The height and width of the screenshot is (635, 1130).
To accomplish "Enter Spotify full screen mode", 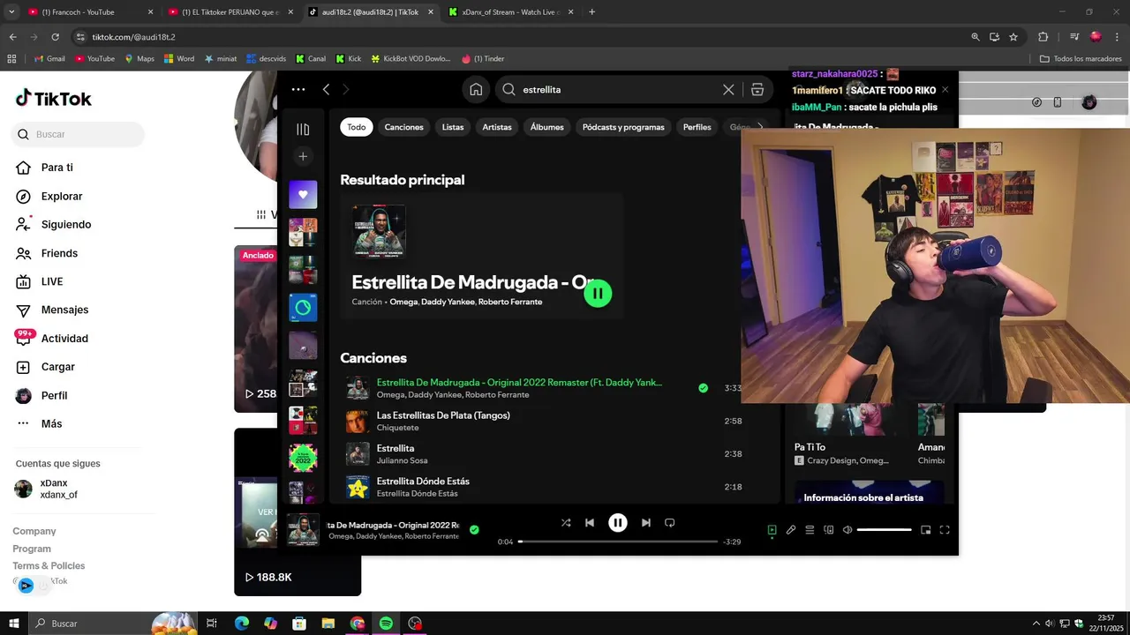I will pyautogui.click(x=945, y=530).
